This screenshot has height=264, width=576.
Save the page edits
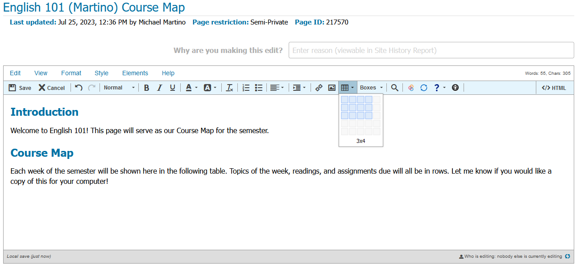20,88
